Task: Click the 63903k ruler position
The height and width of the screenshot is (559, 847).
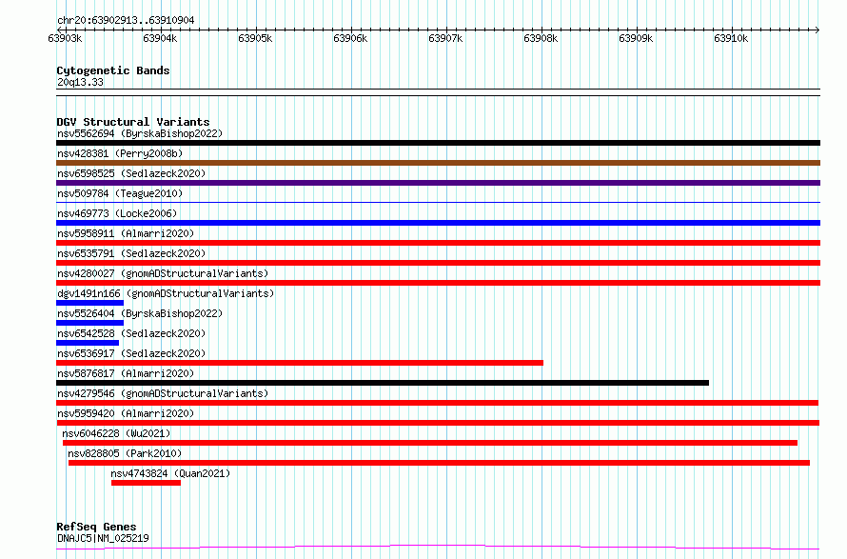Action: [x=65, y=38]
